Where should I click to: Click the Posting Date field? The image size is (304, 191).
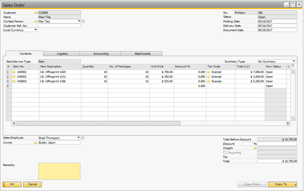277,21
